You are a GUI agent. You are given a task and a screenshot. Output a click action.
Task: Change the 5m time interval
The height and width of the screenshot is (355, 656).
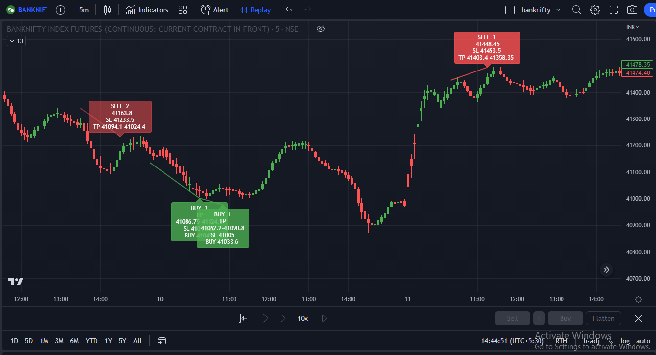click(84, 10)
